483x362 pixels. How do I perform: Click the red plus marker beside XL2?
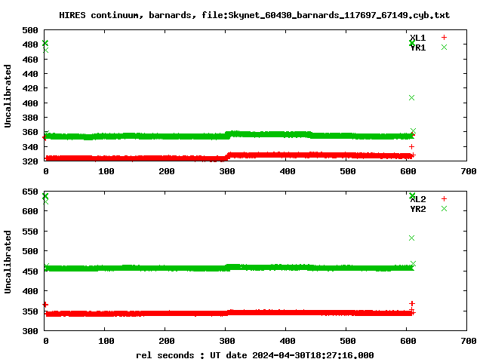point(444,198)
